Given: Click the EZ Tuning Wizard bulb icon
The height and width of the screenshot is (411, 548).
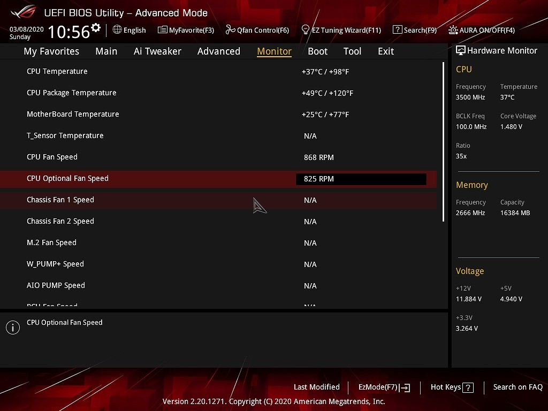Looking at the screenshot, I should pyautogui.click(x=306, y=30).
